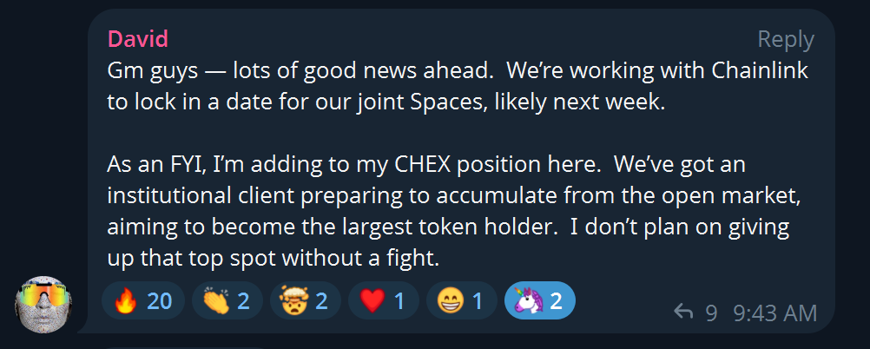Add a fire reaction to David's message

tap(143, 301)
